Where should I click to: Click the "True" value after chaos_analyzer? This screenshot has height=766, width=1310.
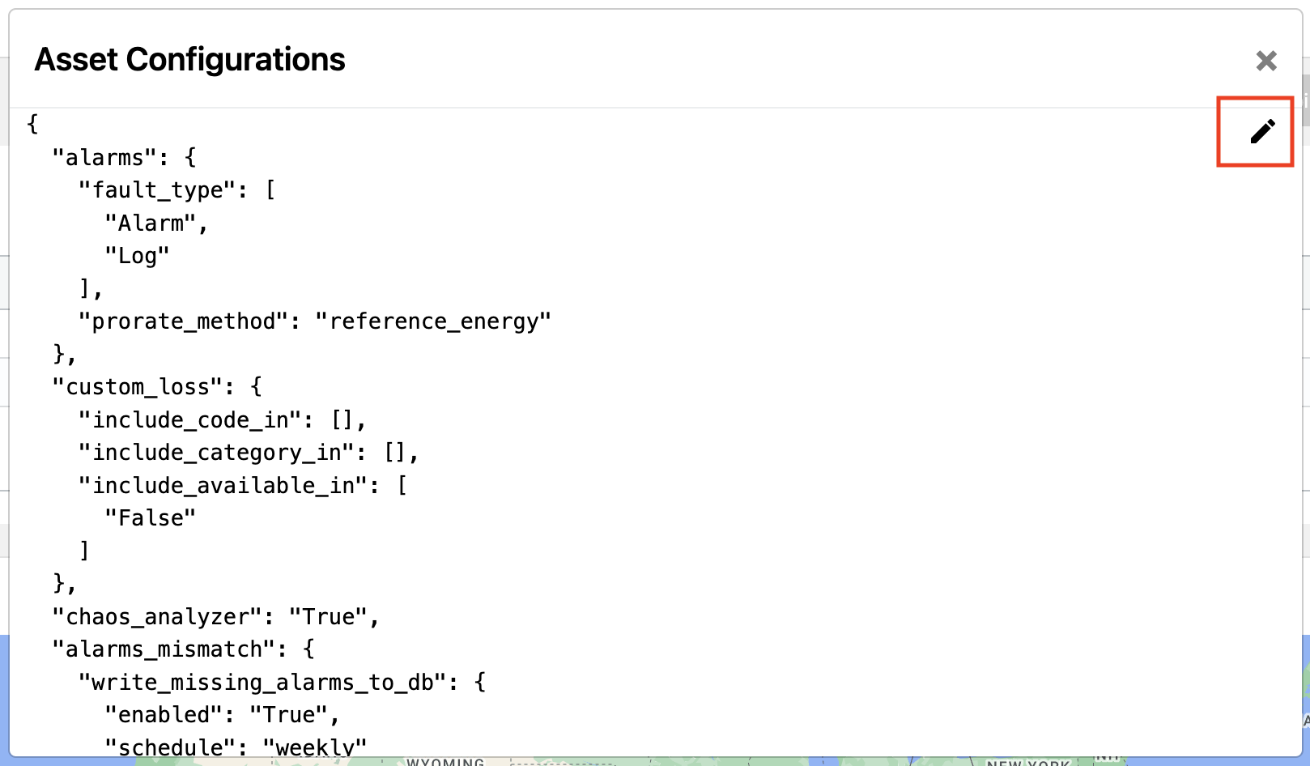click(329, 617)
